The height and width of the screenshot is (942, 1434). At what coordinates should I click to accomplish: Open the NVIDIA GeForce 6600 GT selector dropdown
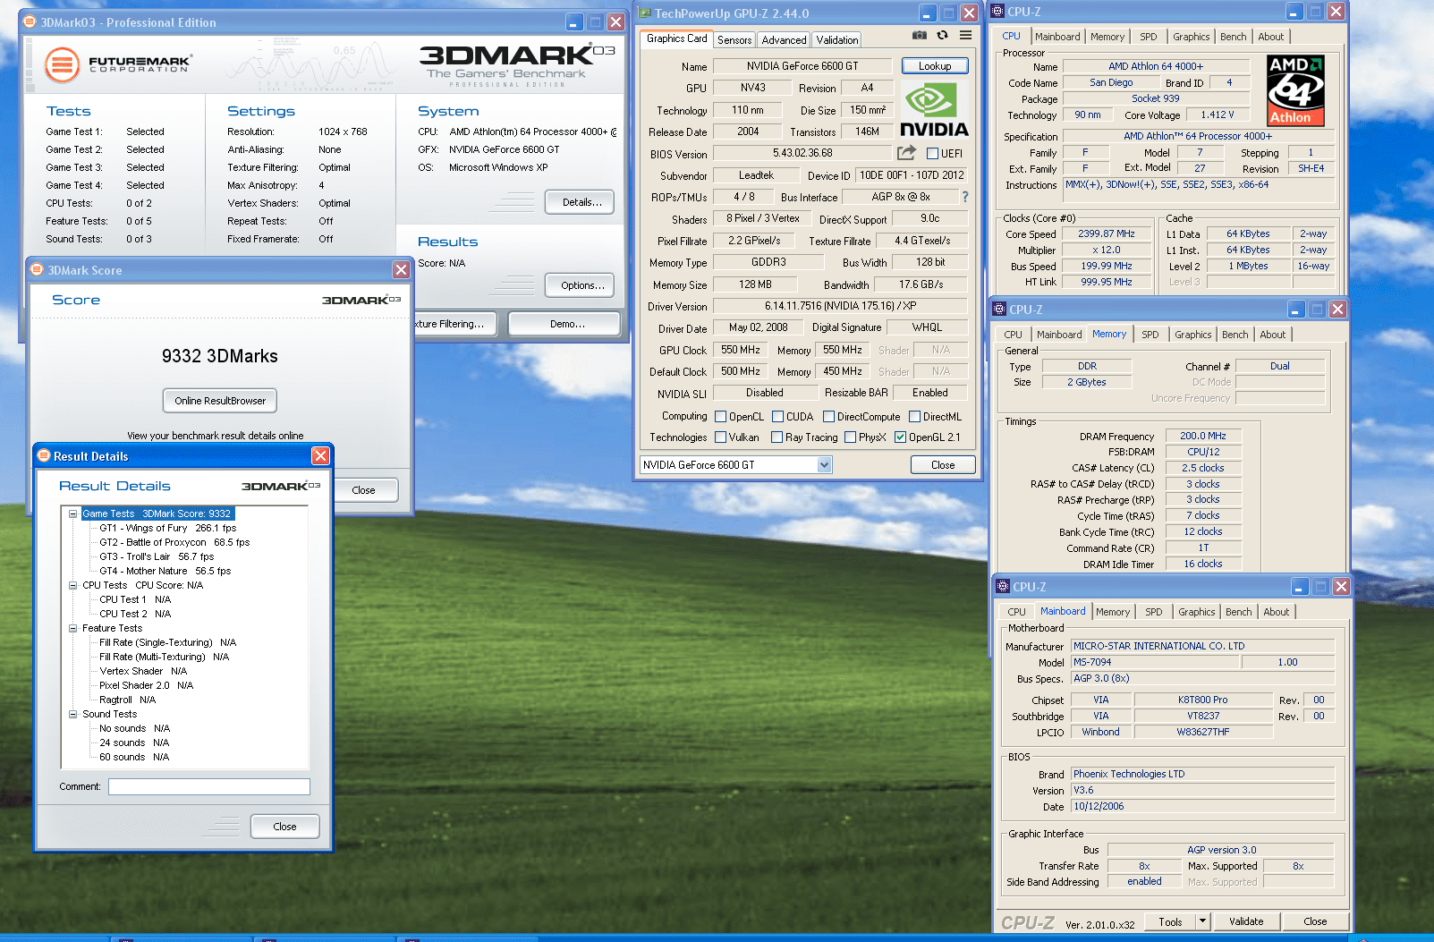point(824,465)
